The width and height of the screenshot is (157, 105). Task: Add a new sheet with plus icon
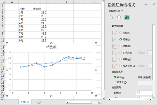tap(39, 102)
